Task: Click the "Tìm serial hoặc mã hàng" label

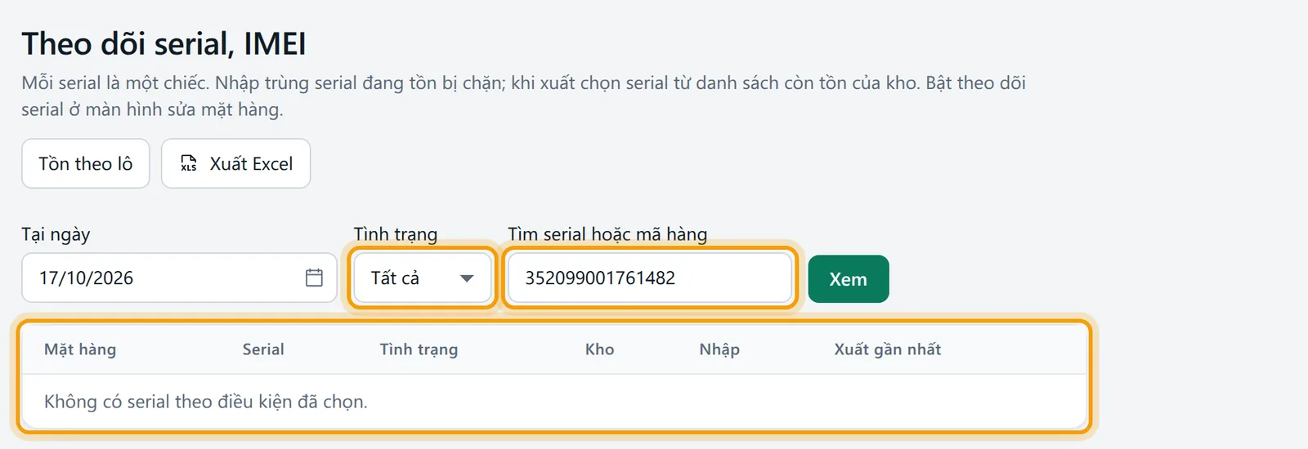Action: point(607,234)
